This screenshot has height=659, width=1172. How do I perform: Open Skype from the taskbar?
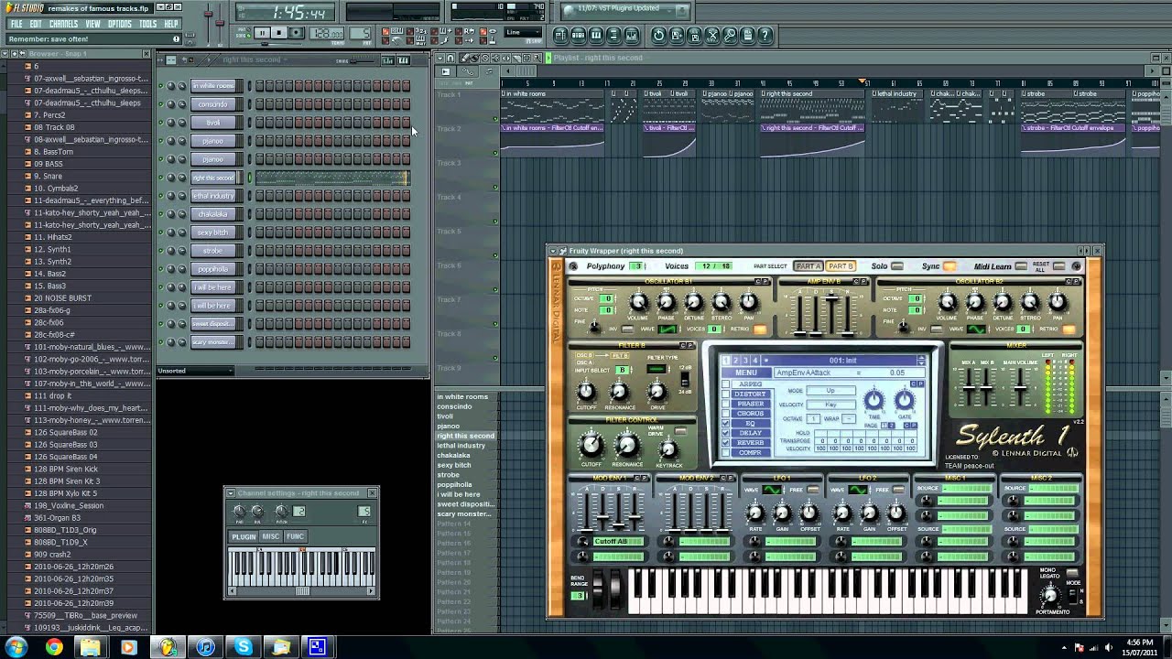pos(243,647)
